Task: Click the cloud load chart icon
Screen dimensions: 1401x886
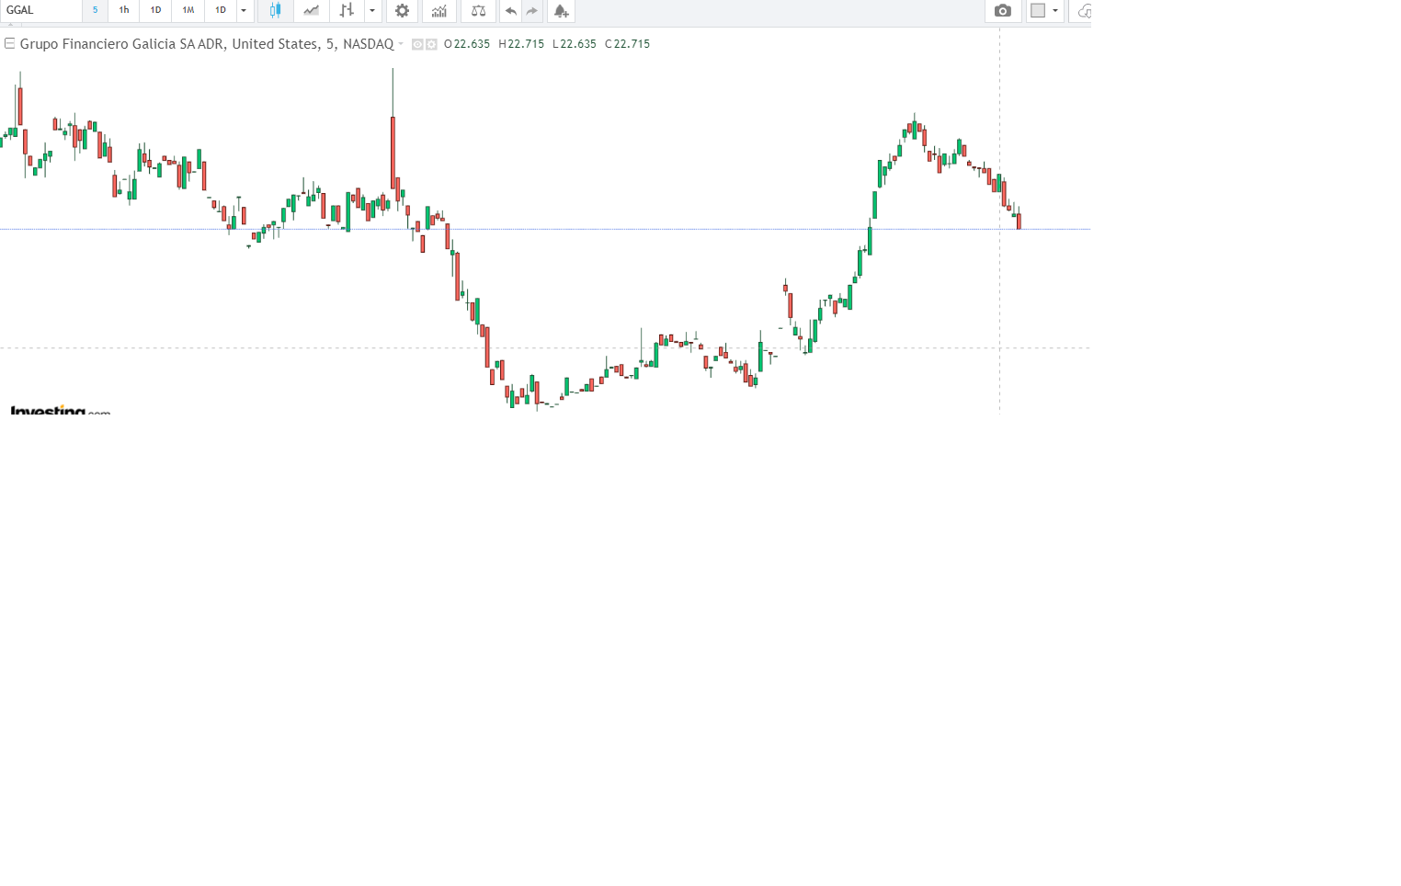Action: click(x=1084, y=11)
